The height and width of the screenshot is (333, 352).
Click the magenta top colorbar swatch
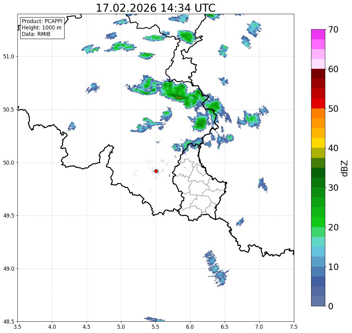point(318,34)
